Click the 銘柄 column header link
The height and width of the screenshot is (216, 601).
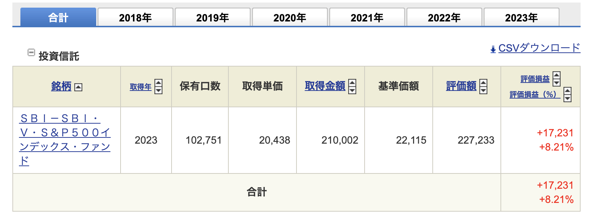[61, 86]
